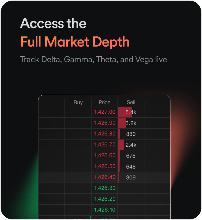Select the highlighted 1,426.40 price
The image size is (202, 220).
coord(105,177)
